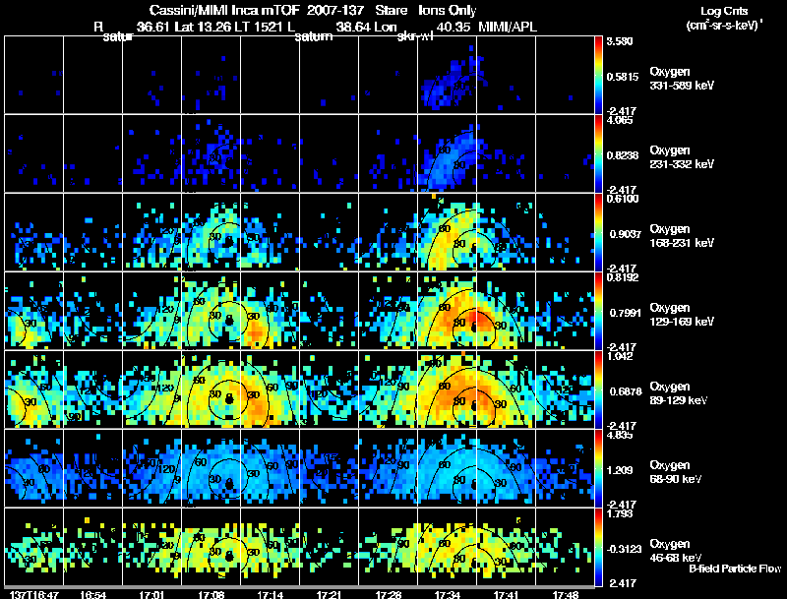
Task: Select the color scale next to Oxygen 129-169 keV
Action: click(598, 311)
